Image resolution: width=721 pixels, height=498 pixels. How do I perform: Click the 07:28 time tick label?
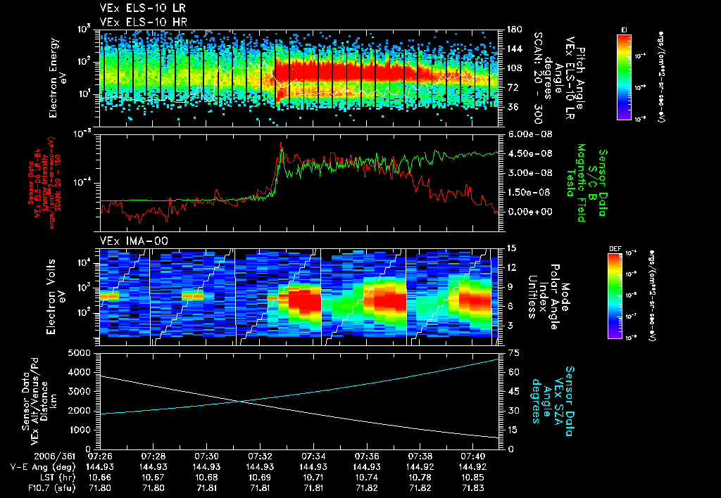tap(153, 458)
